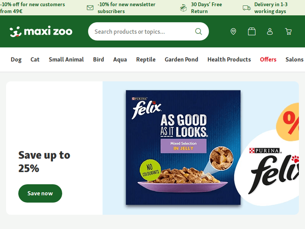This screenshot has width=305, height=229.
Task: Open the Cat category menu
Action: (35, 59)
